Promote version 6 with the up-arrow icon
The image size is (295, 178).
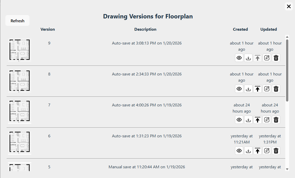[258, 151]
